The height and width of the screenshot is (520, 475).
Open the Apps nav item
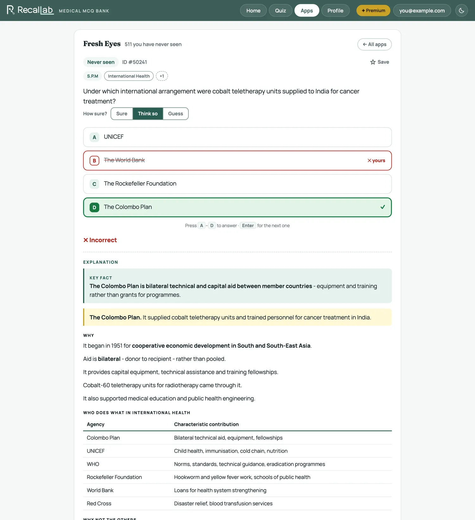pos(307,10)
